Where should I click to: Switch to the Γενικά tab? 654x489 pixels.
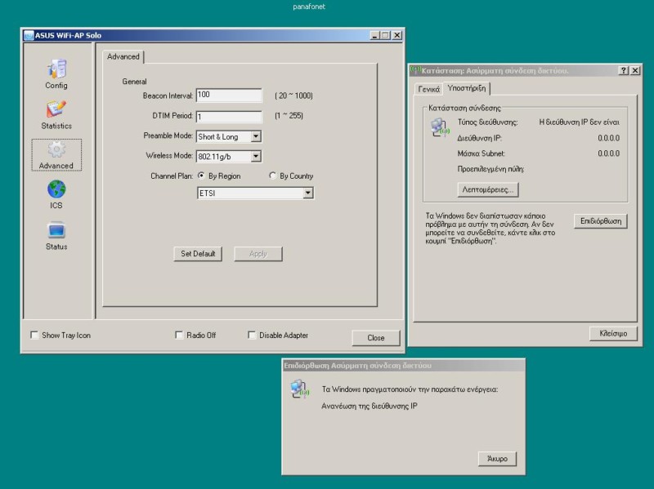point(428,89)
